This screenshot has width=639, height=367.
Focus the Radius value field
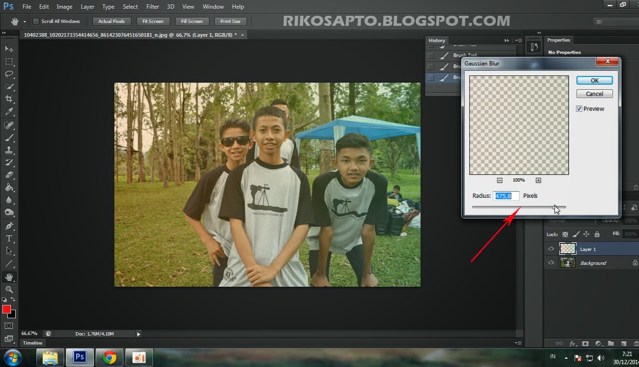coord(506,196)
